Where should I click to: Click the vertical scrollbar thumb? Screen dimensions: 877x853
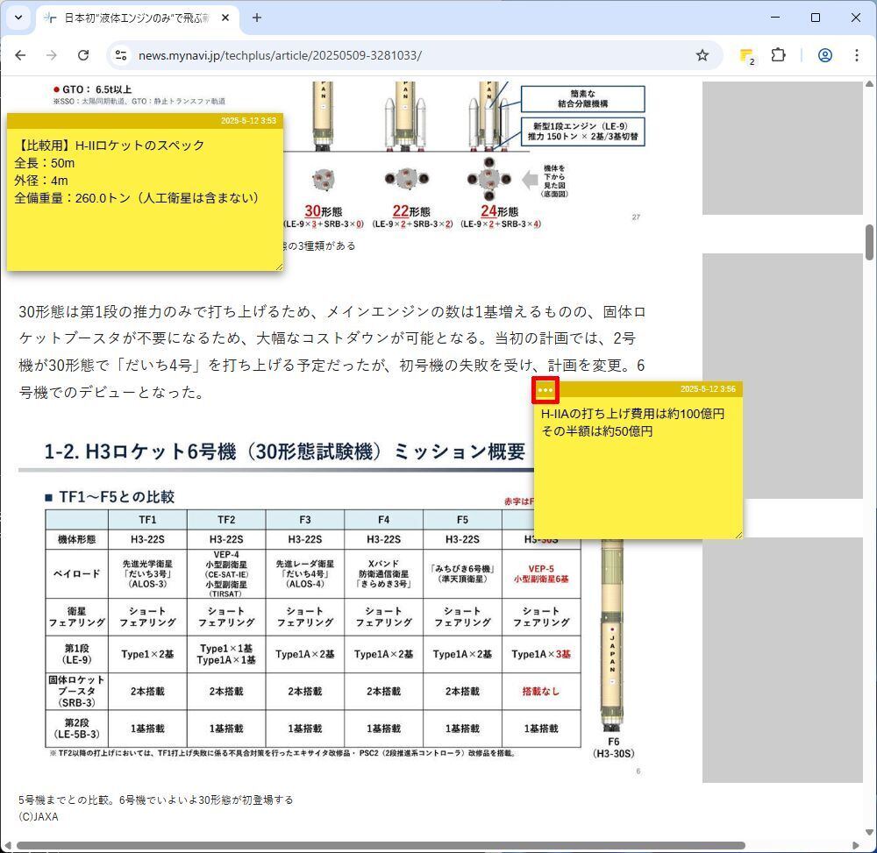click(870, 241)
